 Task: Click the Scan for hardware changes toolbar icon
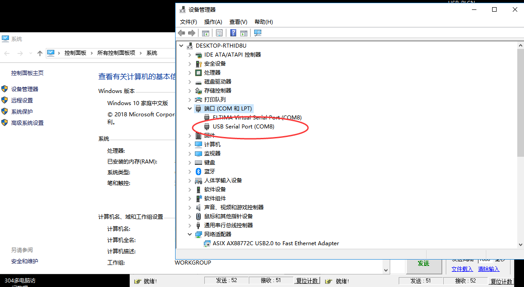258,33
